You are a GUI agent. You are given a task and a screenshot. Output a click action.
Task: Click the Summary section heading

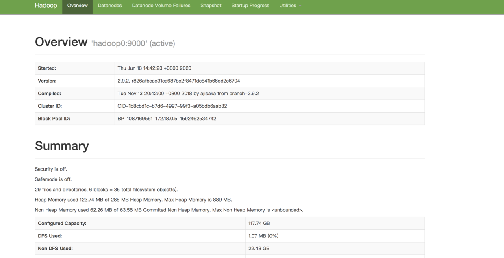tap(62, 146)
